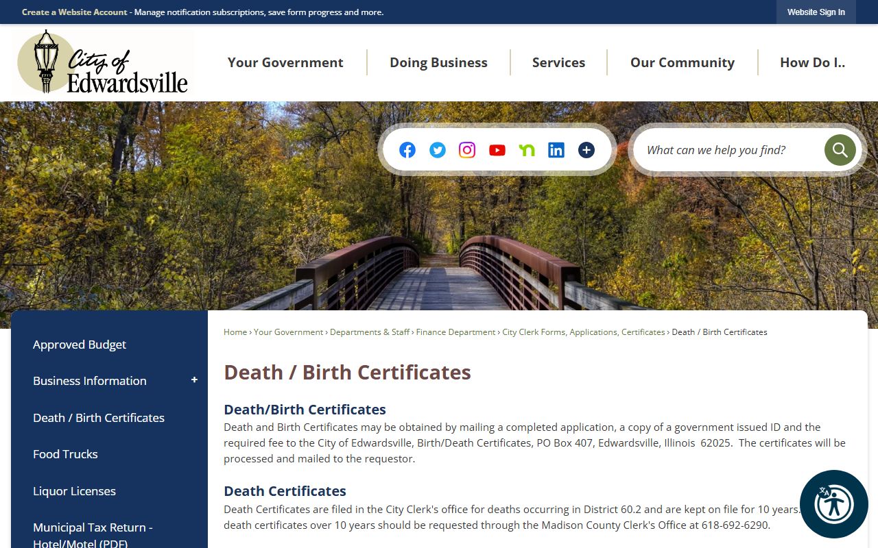Open the LinkedIn social icon
Screen dimensions: 878x548
[x=556, y=150]
